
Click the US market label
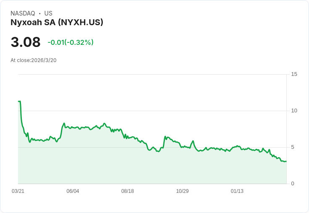pyautogui.click(x=48, y=13)
